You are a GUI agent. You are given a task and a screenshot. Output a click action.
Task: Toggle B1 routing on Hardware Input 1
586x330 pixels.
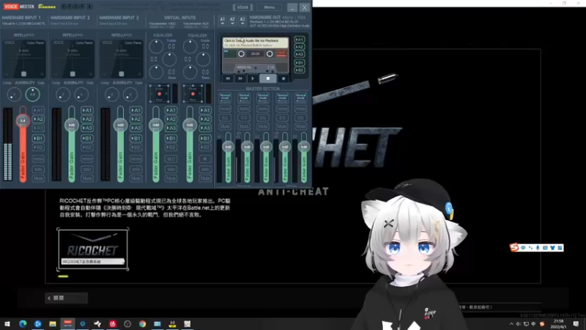(x=38, y=139)
